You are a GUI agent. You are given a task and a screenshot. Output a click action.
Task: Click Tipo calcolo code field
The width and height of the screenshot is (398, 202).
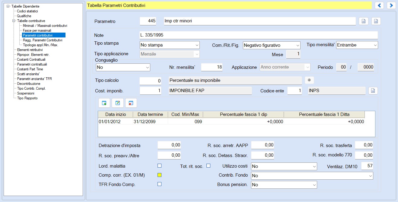tap(151, 81)
